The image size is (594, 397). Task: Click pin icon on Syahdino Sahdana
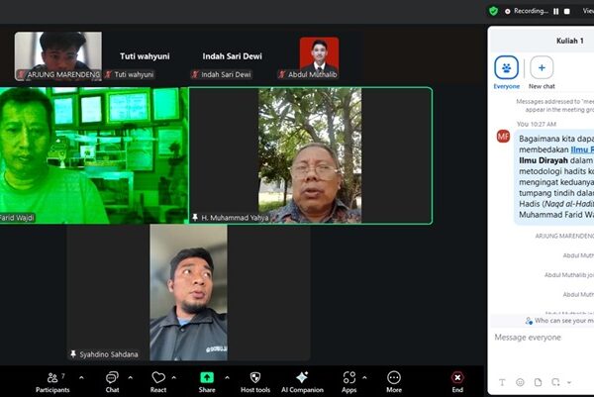73,353
